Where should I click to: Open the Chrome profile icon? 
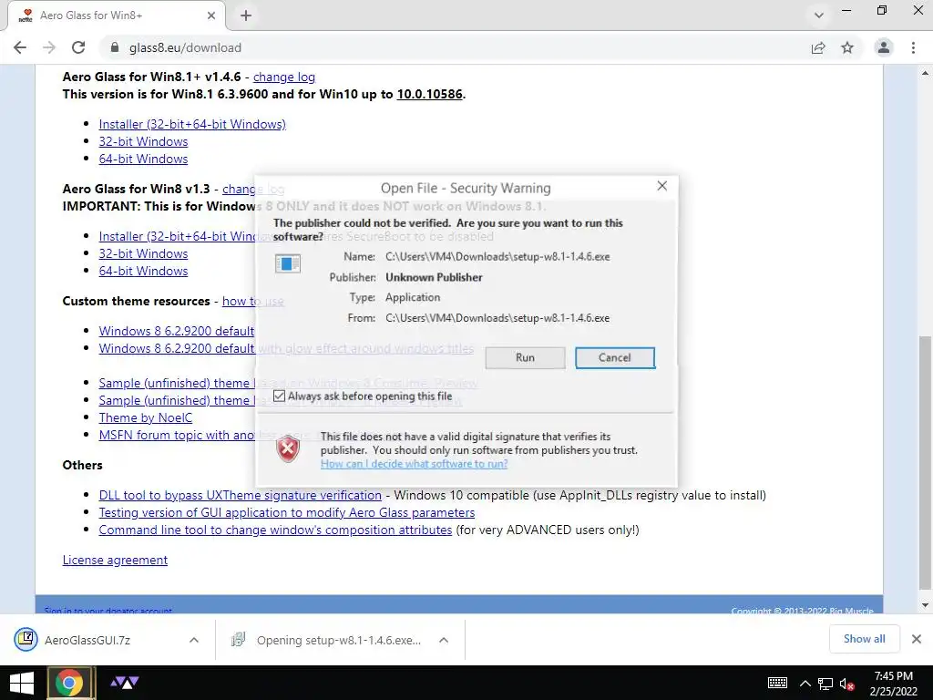click(x=884, y=47)
